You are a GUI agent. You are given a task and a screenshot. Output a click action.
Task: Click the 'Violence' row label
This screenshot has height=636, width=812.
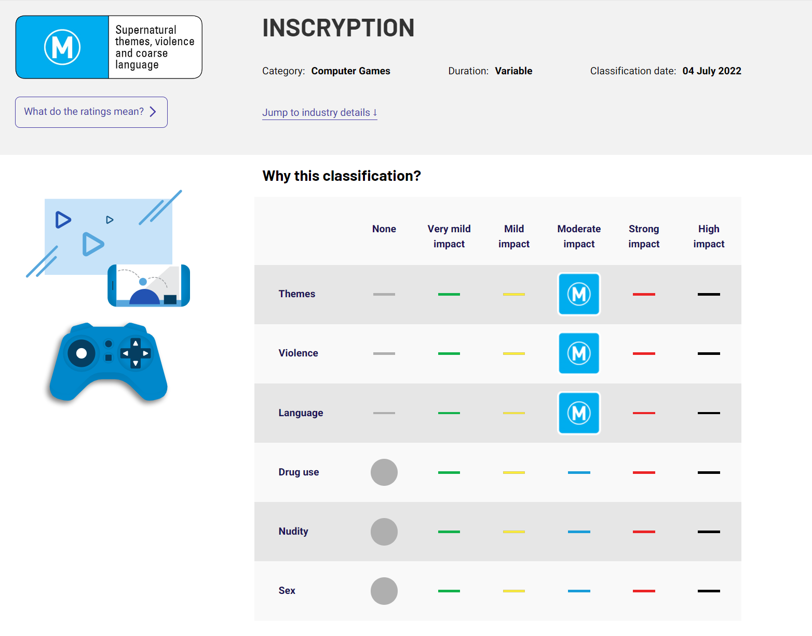pyautogui.click(x=299, y=353)
